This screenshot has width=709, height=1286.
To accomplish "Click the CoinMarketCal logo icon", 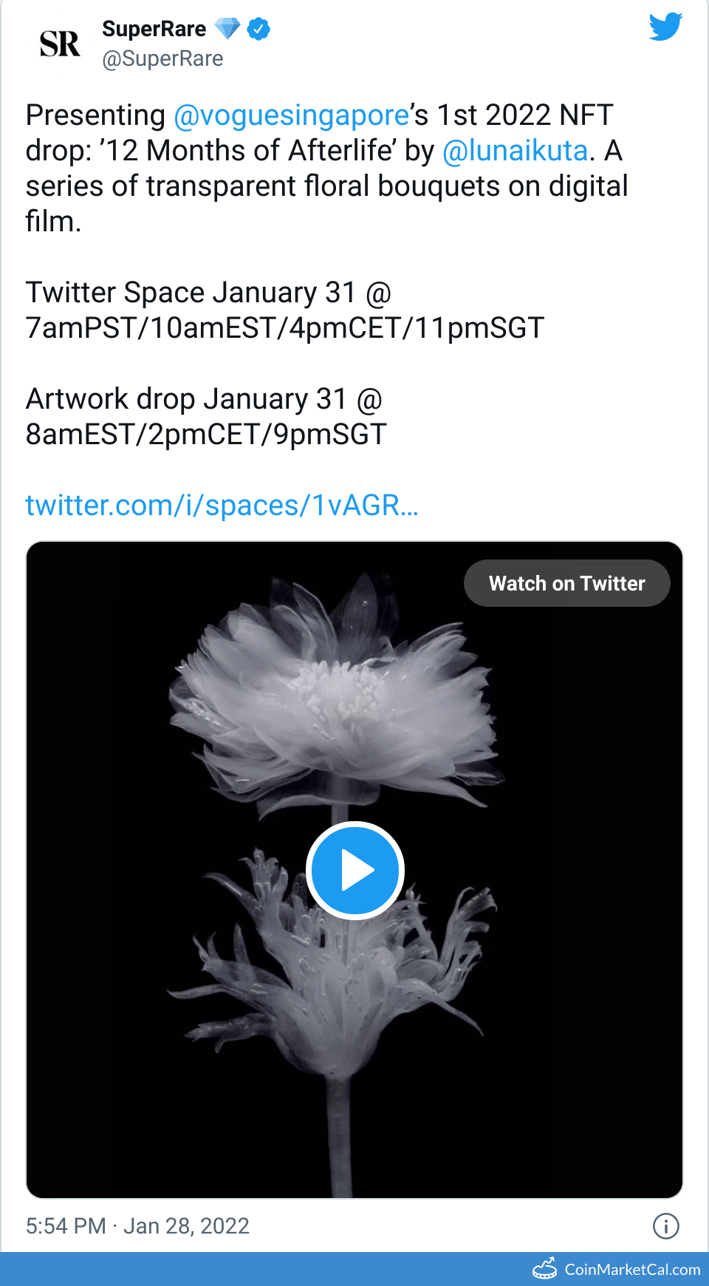I will [545, 1269].
